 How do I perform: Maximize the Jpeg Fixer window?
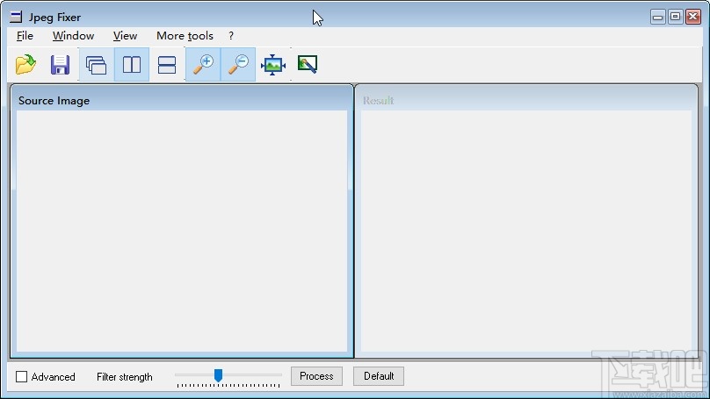coord(675,17)
